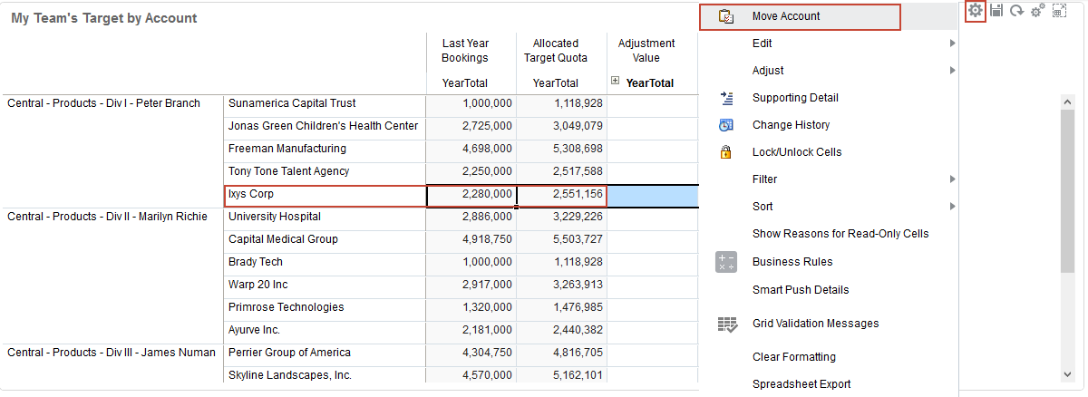Click the Refresh arrow icon
The width and height of the screenshot is (1088, 397).
(x=1016, y=11)
